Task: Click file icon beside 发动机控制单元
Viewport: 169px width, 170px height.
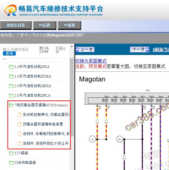Action: [x=20, y=115]
